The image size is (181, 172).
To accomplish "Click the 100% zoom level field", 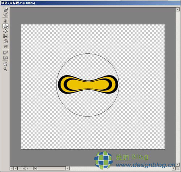I will click(25, 168).
